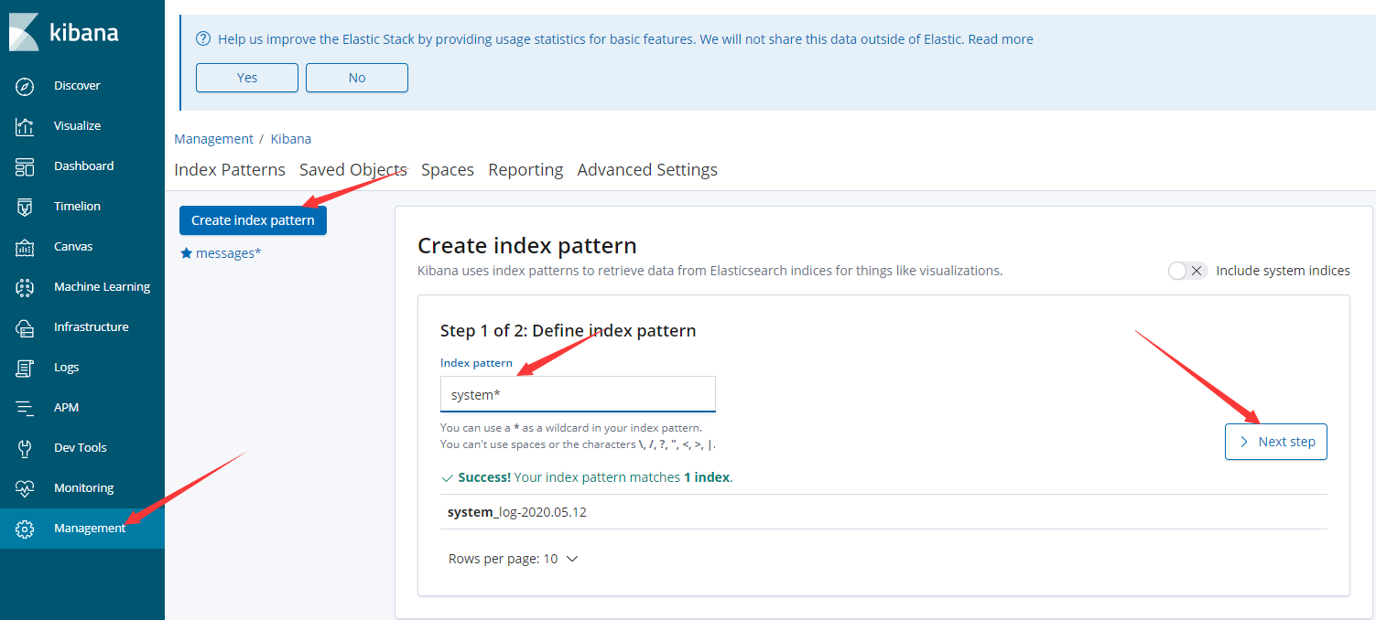Click the Dashboard icon
1376x620 pixels.
(25, 166)
